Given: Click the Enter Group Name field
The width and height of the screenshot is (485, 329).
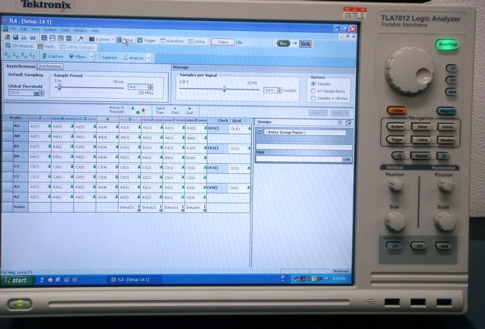Looking at the screenshot, I should tap(305, 132).
